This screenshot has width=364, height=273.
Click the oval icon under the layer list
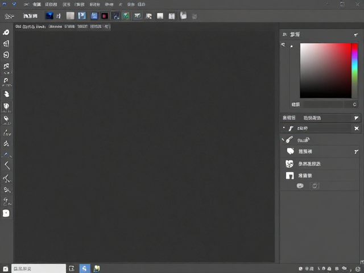click(300, 186)
